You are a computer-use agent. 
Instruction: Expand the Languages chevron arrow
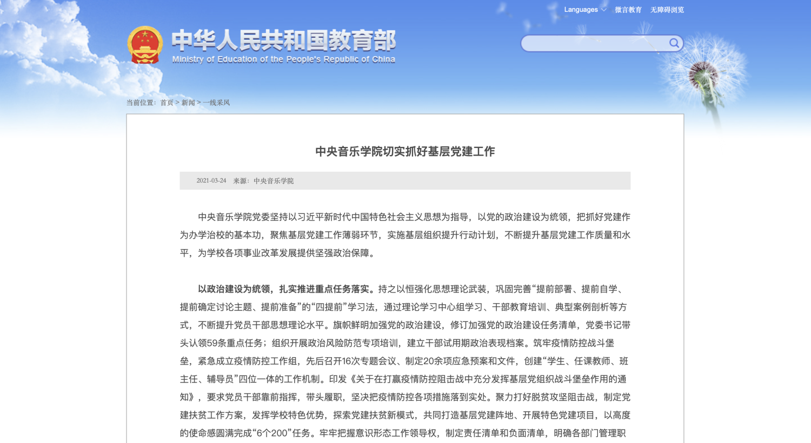coord(603,10)
